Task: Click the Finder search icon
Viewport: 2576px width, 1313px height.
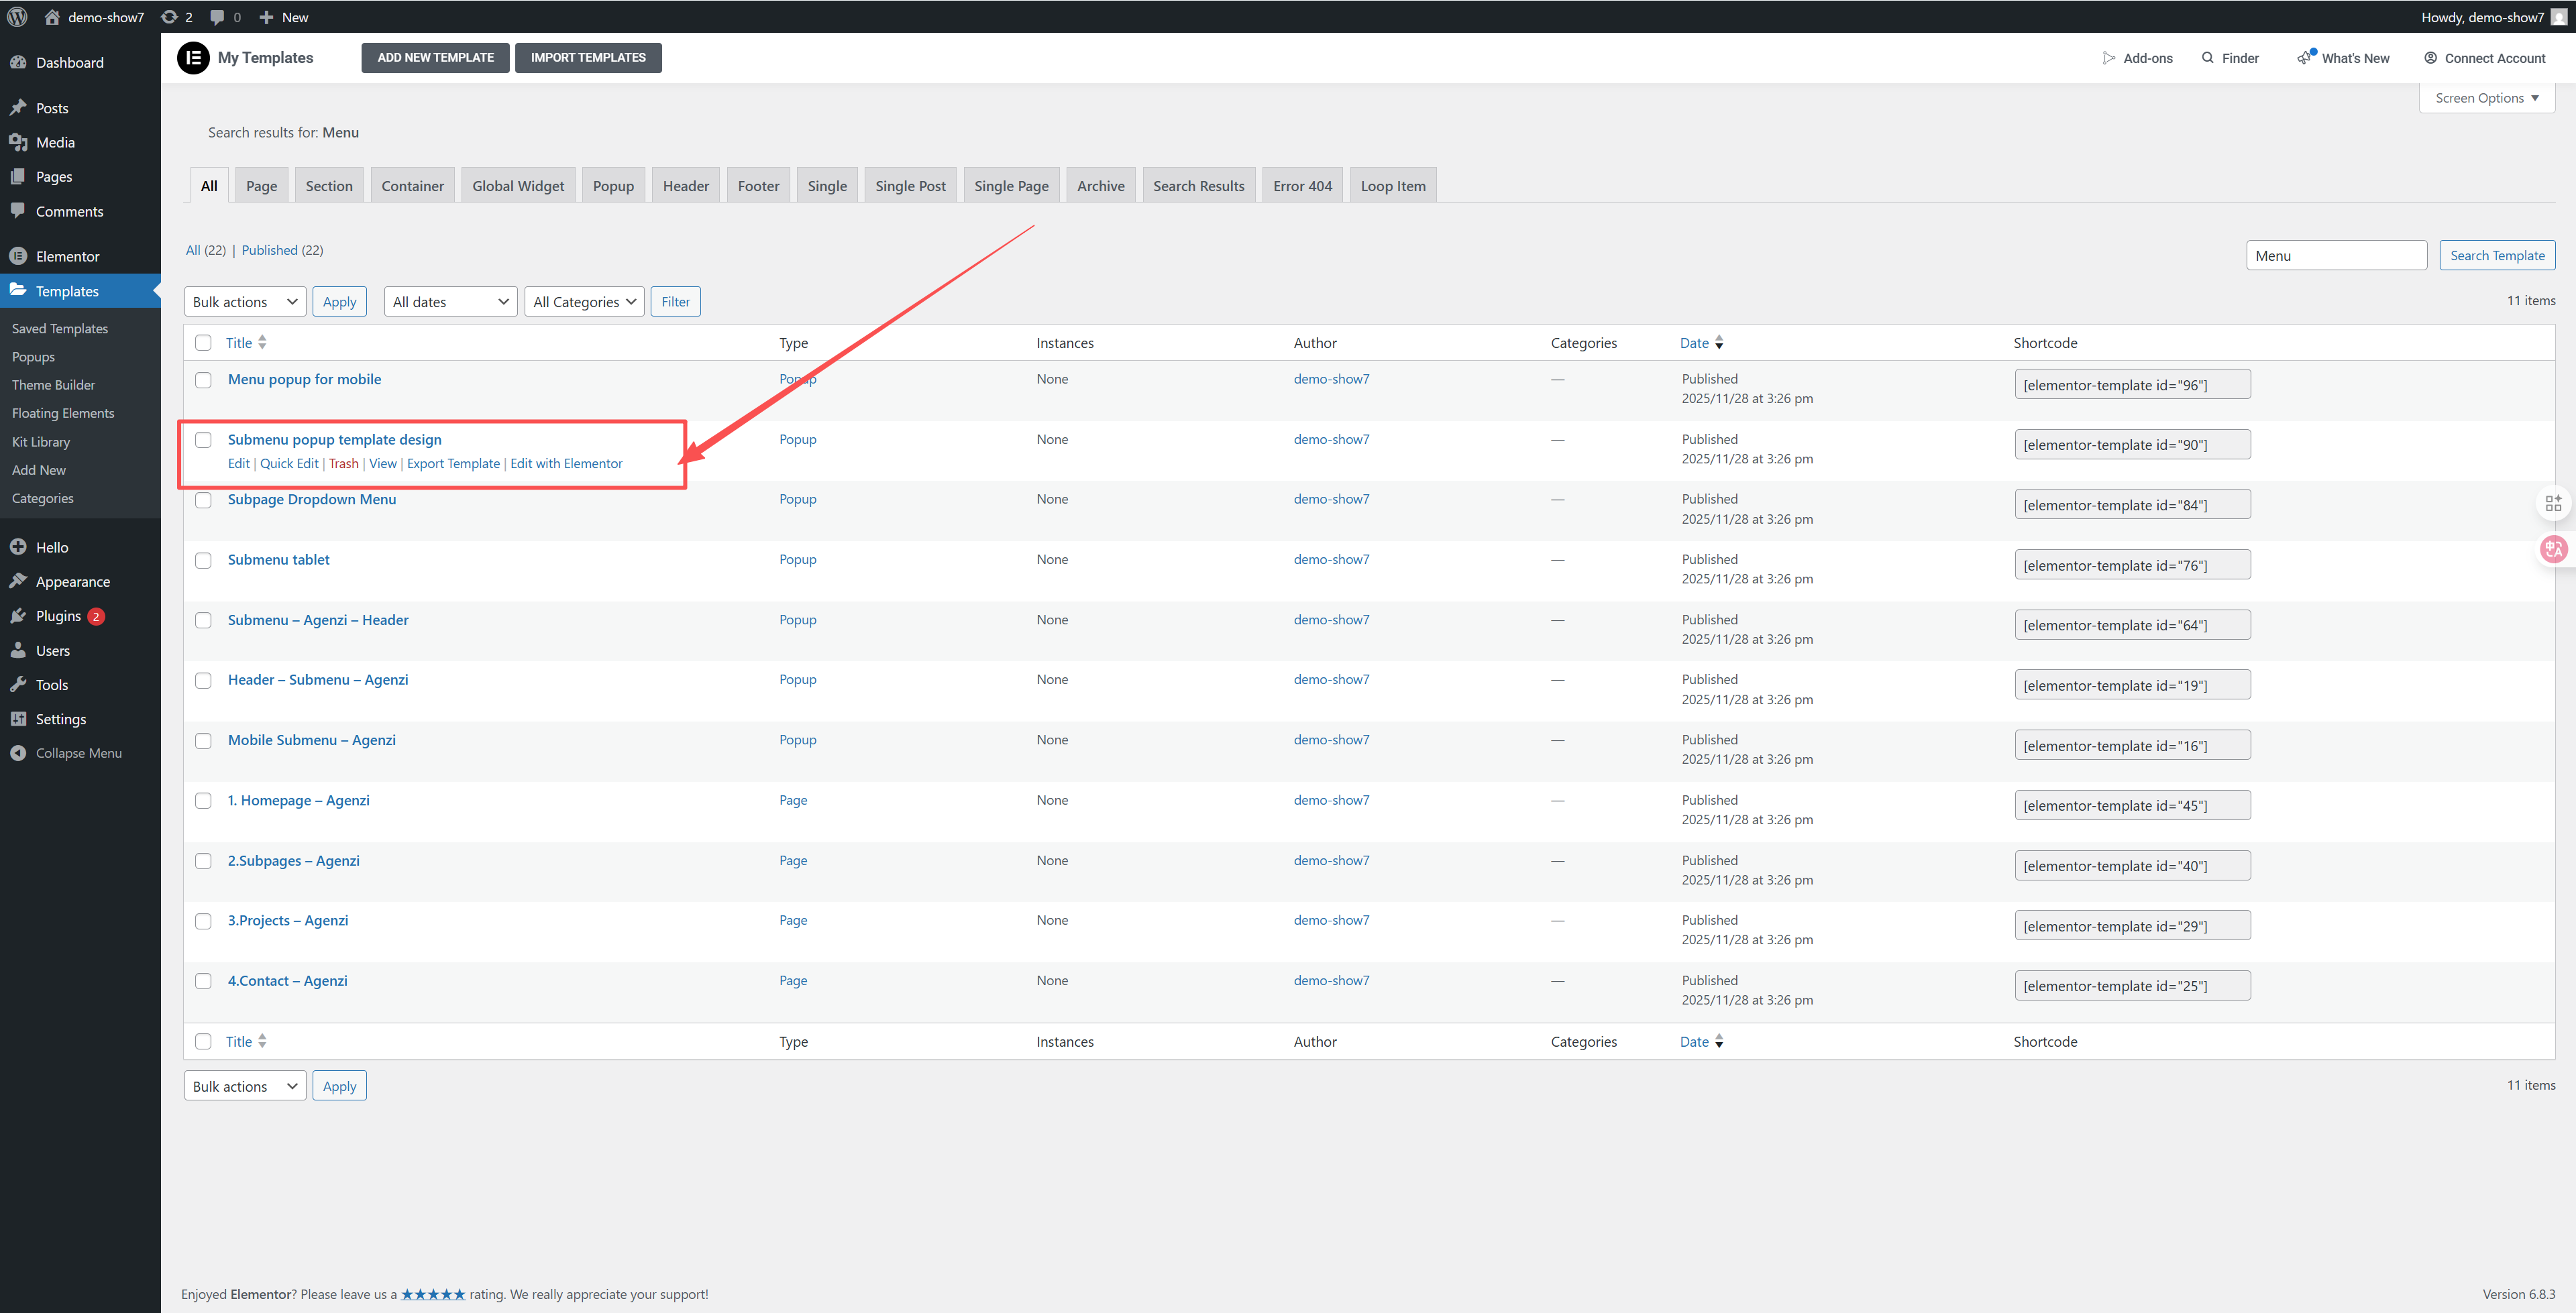Action: 2208,58
